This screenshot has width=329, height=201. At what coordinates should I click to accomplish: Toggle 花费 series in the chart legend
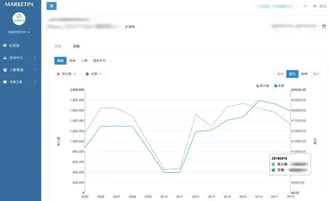[279, 85]
